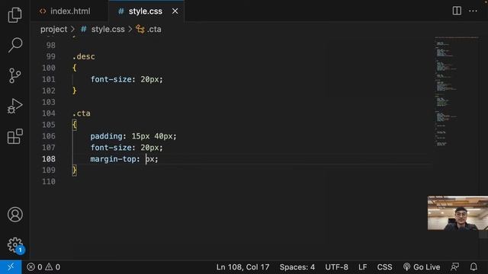Open the Search view

pyautogui.click(x=14, y=45)
